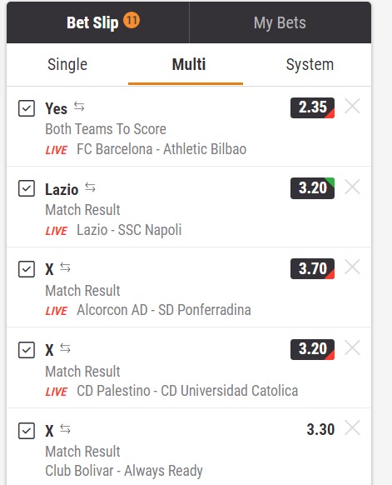392x485 pixels.
Task: Toggle the CD Palestino draw checkbox
Action: point(27,350)
